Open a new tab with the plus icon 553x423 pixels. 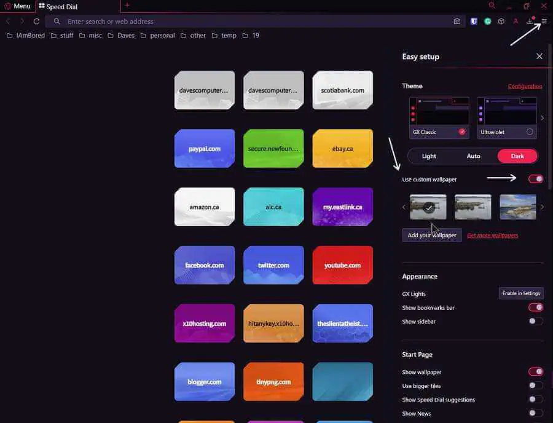(x=127, y=6)
